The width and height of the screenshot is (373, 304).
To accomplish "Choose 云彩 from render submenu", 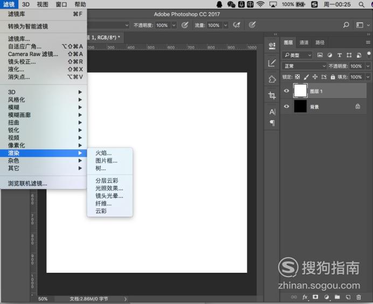I will [x=110, y=211].
